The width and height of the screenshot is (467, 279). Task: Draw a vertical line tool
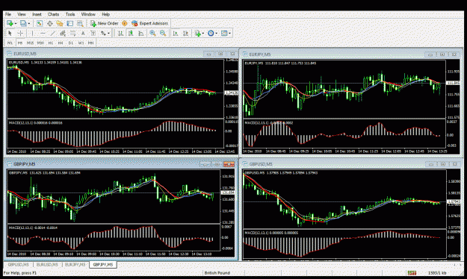point(32,34)
